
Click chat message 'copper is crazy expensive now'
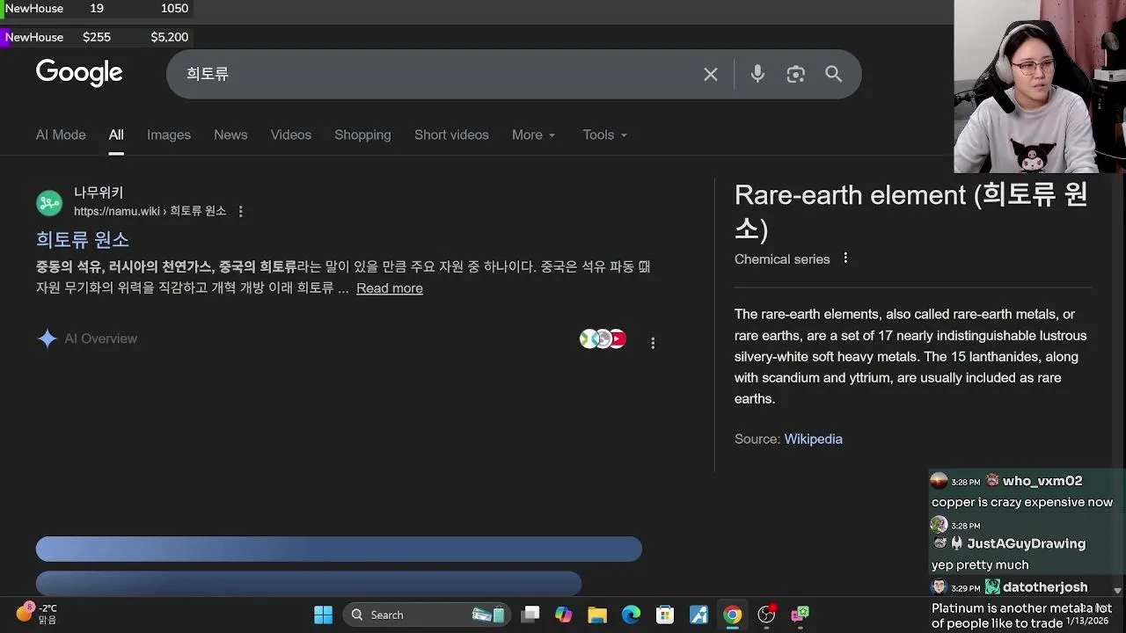(x=1022, y=502)
